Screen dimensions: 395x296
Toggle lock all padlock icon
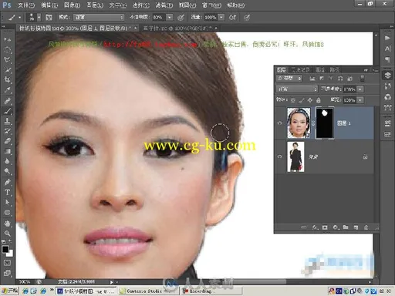coord(319,100)
